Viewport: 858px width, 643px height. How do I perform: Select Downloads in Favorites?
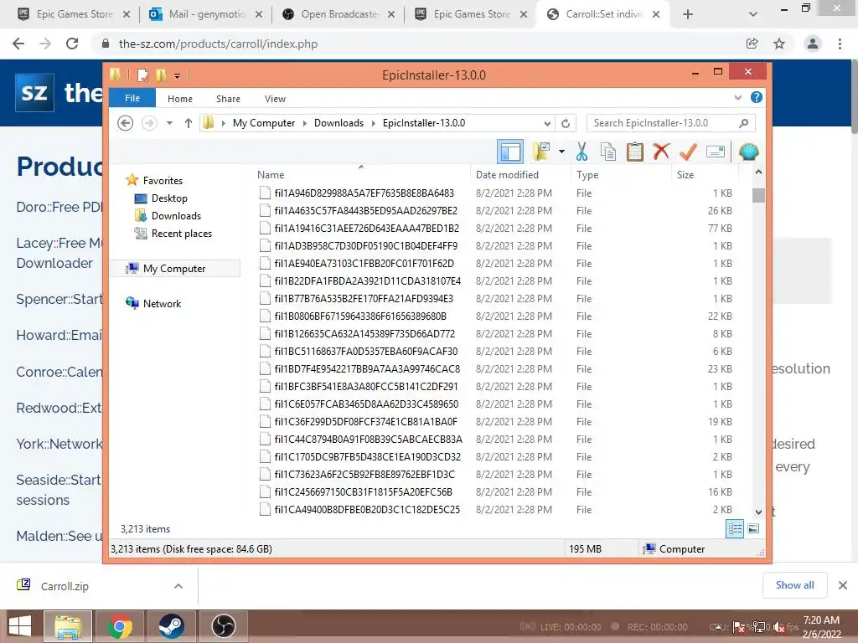(x=176, y=215)
